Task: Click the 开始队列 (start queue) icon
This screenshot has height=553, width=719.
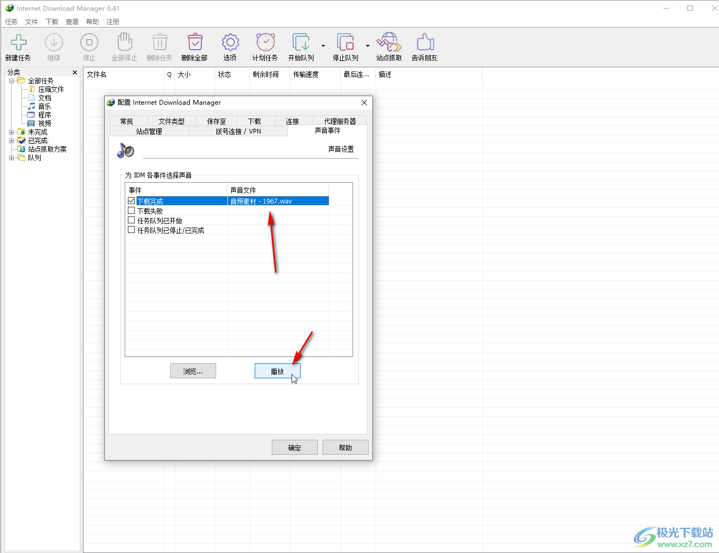Action: (301, 42)
